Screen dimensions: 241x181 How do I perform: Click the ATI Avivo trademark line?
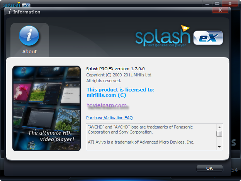(141, 142)
